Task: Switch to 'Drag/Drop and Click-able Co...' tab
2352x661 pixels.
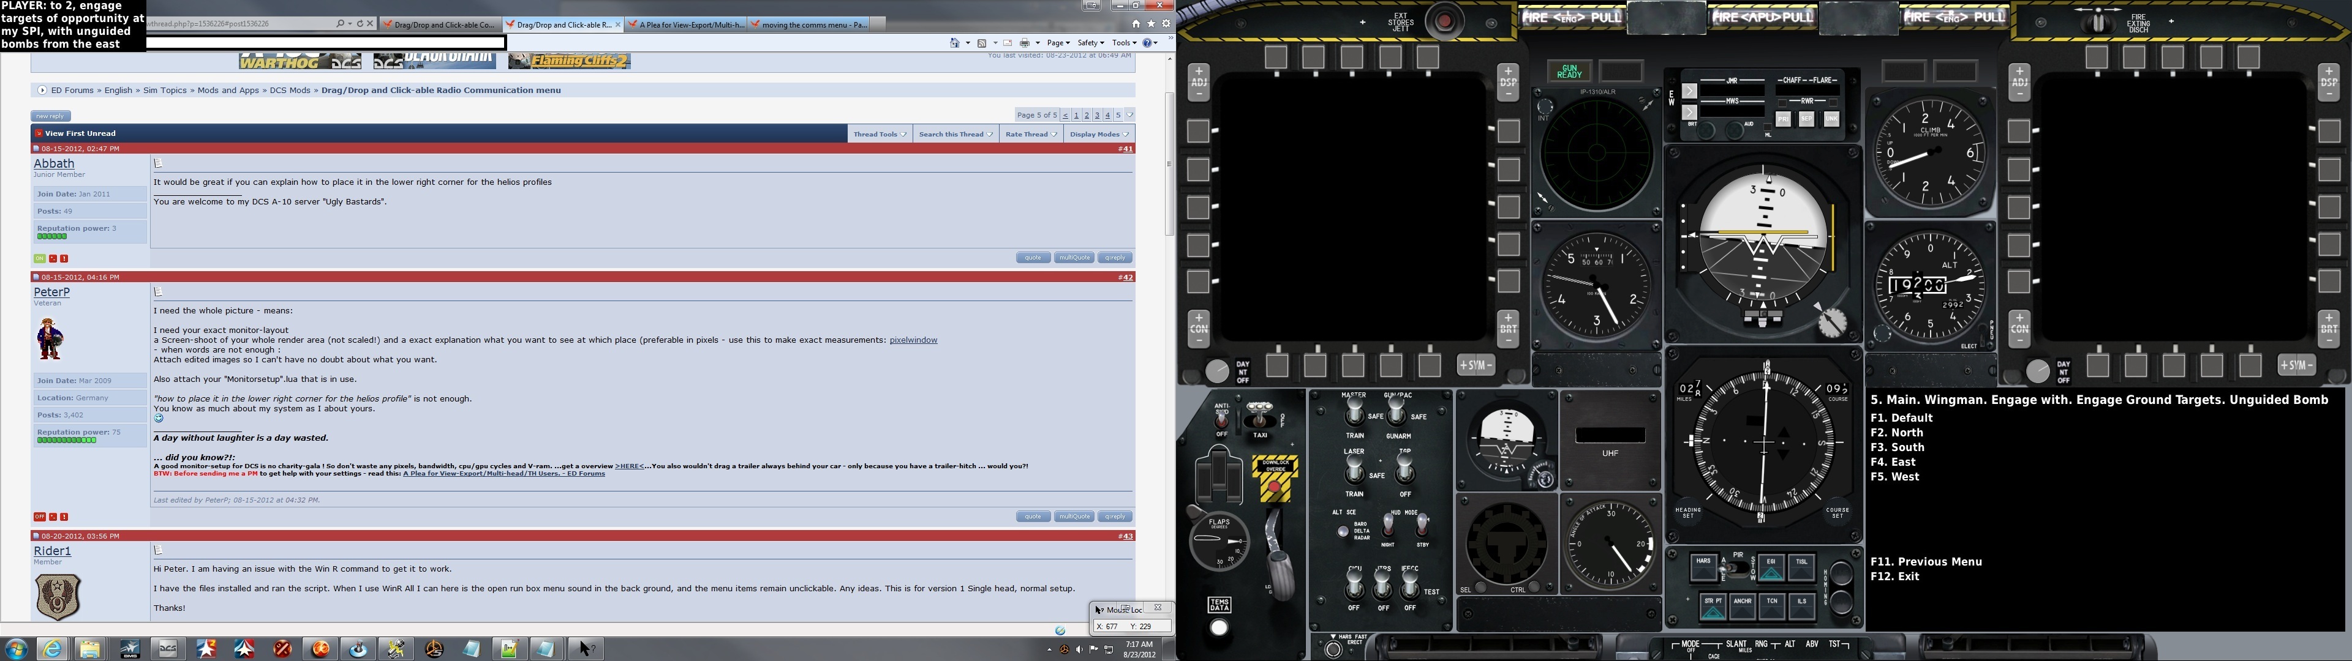Action: [440, 24]
